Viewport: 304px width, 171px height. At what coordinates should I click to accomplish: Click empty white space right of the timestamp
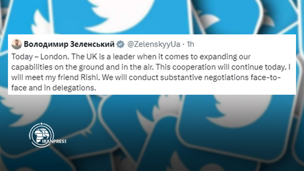[x=244, y=44]
